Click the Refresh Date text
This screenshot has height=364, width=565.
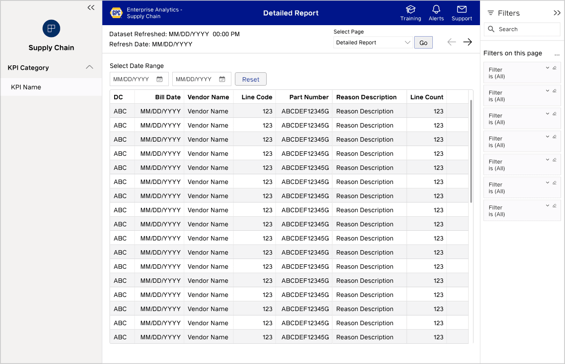[x=151, y=44]
